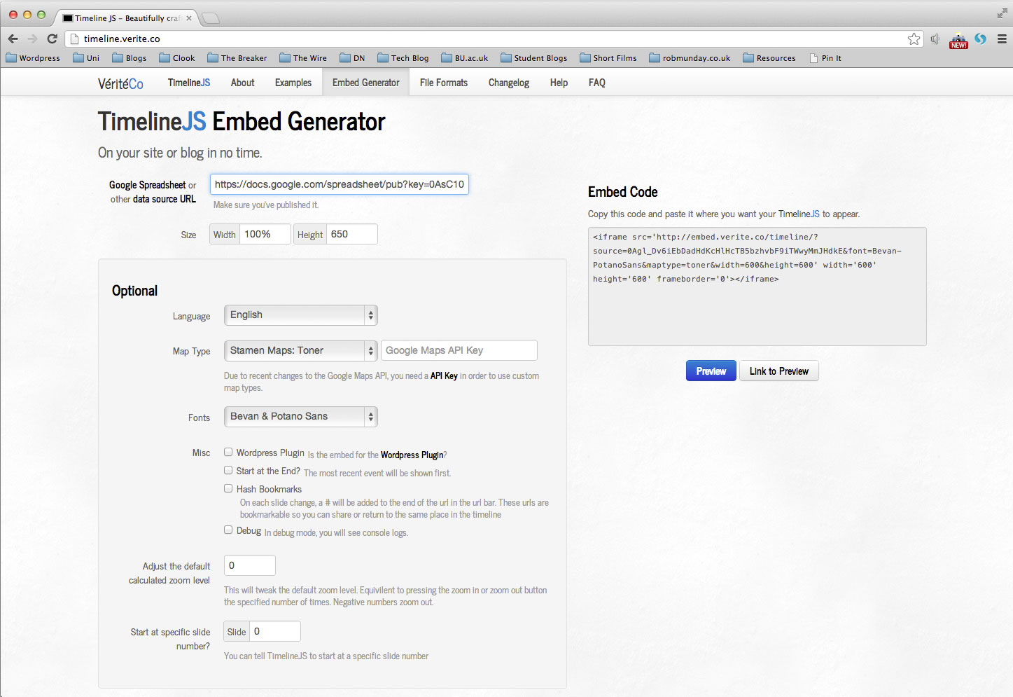This screenshot has height=697, width=1013.
Task: Open the Clook bookmarks folder
Action: (177, 58)
